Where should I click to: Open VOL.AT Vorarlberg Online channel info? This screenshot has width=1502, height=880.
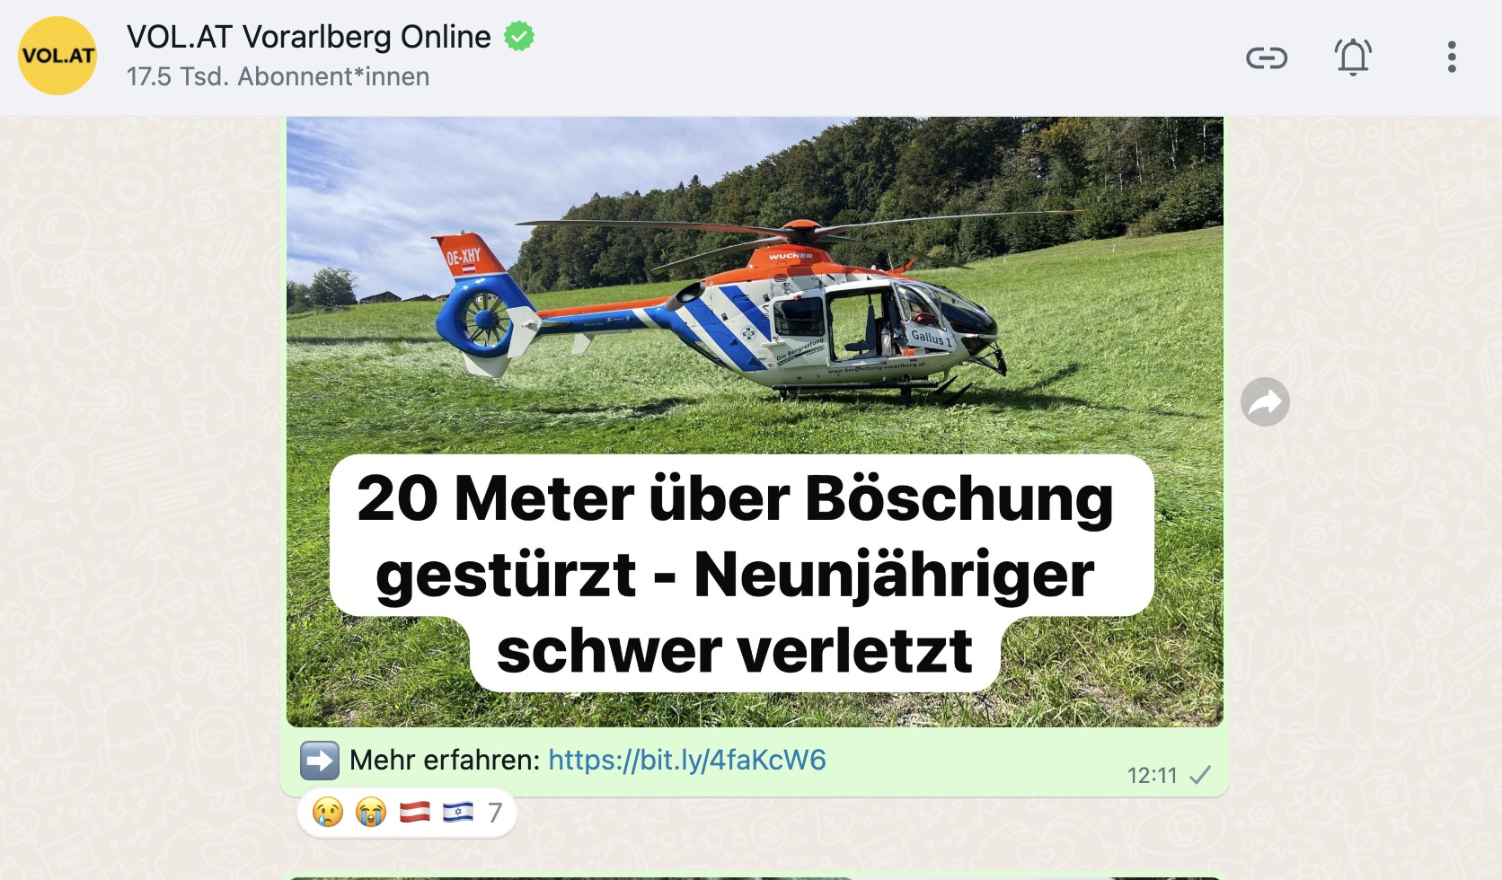(x=308, y=37)
